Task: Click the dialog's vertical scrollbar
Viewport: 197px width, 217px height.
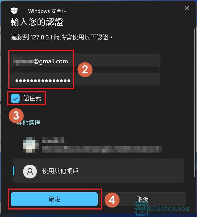Action: pyautogui.click(x=195, y=102)
